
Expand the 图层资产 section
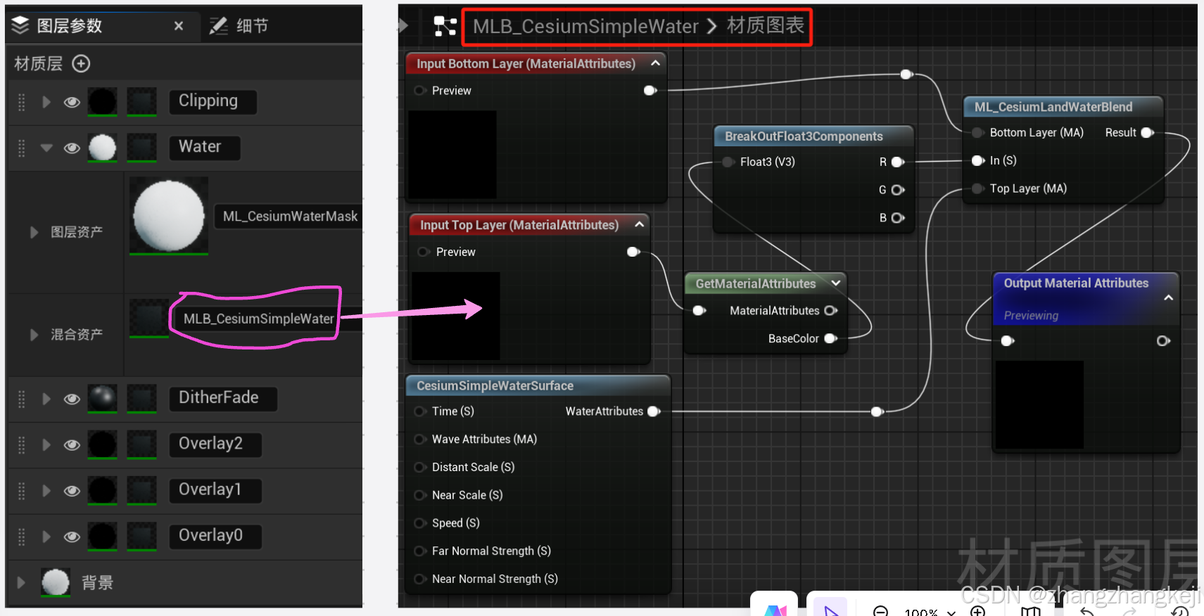coord(34,232)
